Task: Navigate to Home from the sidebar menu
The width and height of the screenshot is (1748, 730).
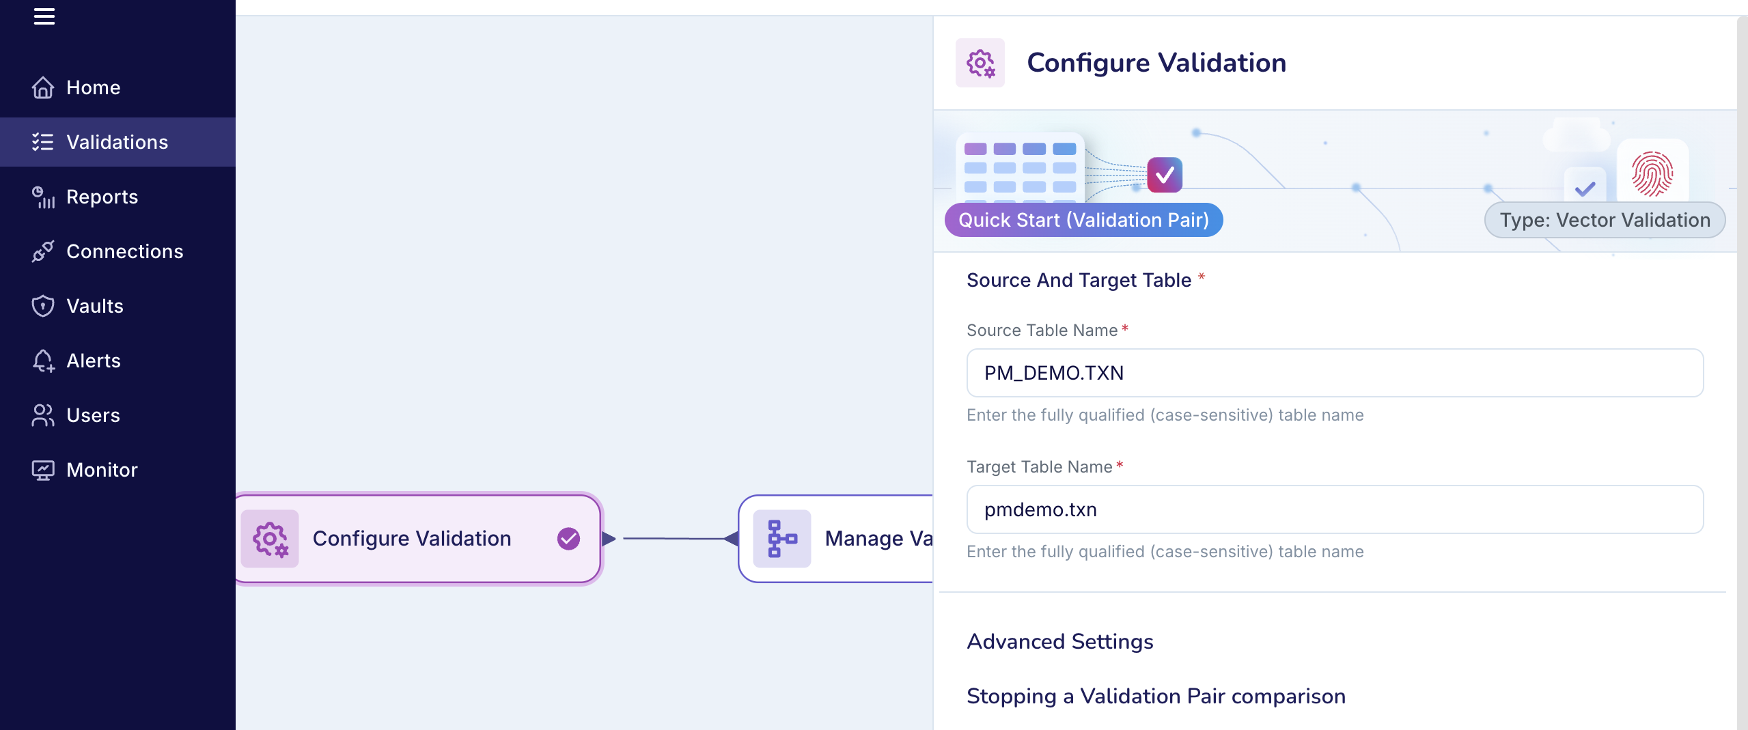Action: pyautogui.click(x=93, y=87)
